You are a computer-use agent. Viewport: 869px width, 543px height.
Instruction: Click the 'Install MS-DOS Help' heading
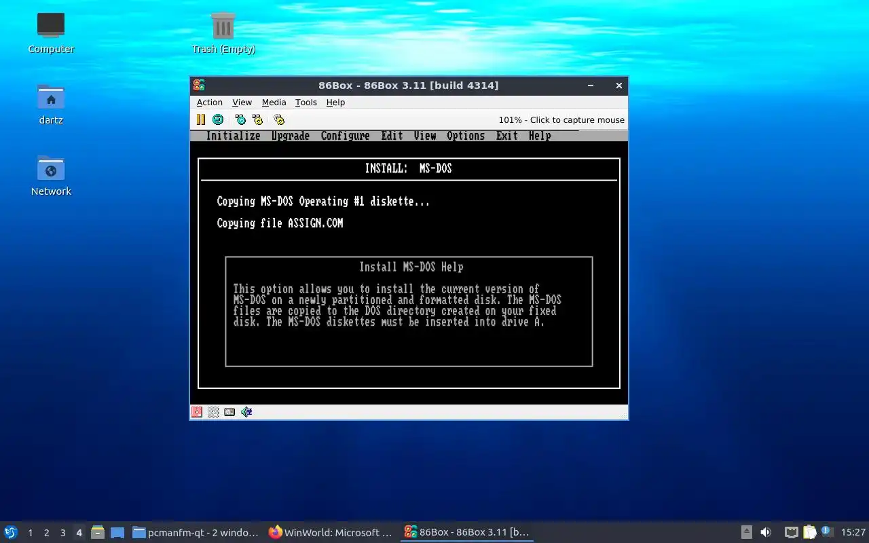point(411,267)
